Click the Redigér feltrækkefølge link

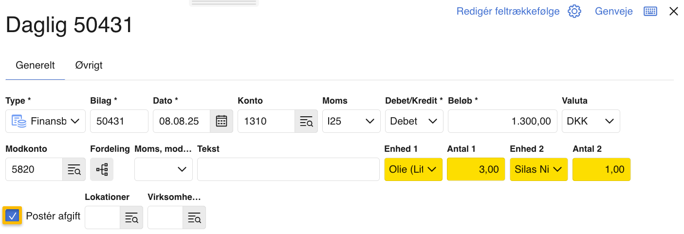(x=508, y=11)
